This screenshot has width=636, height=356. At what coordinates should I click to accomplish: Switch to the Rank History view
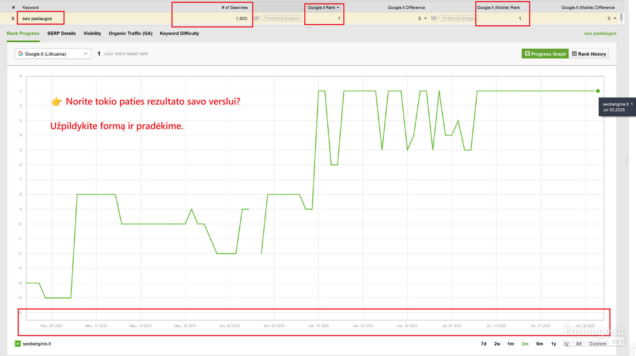589,54
